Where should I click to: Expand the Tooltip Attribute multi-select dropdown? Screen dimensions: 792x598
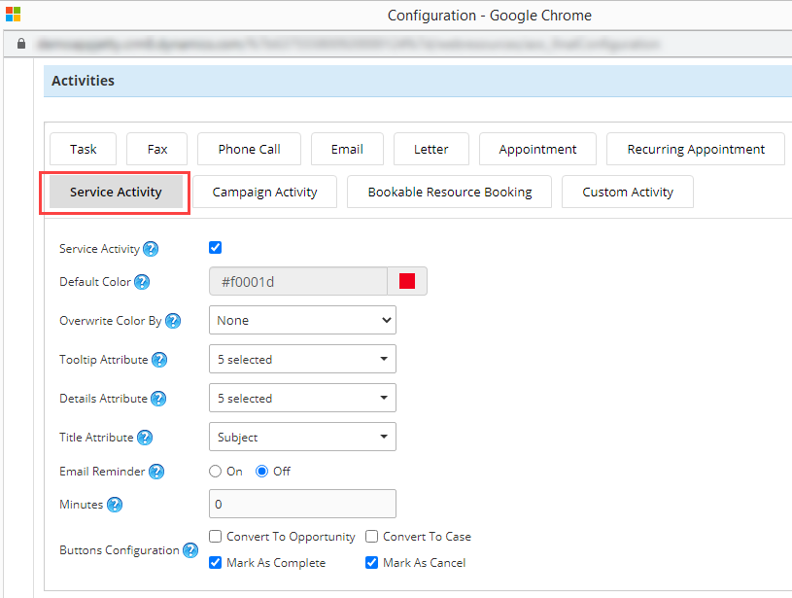click(302, 359)
